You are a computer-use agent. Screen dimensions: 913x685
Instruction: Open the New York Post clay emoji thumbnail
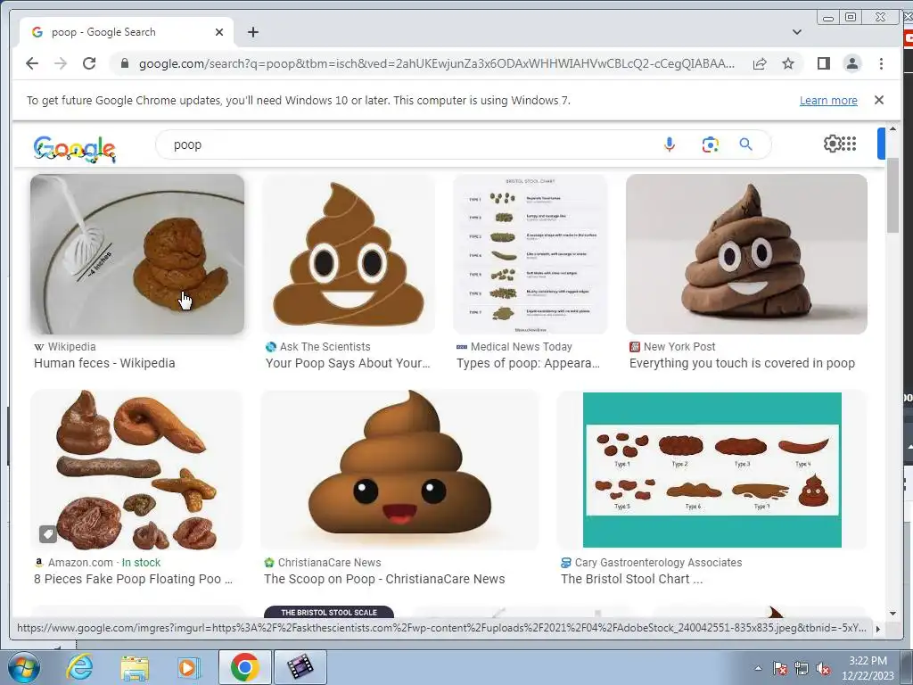pyautogui.click(x=746, y=254)
